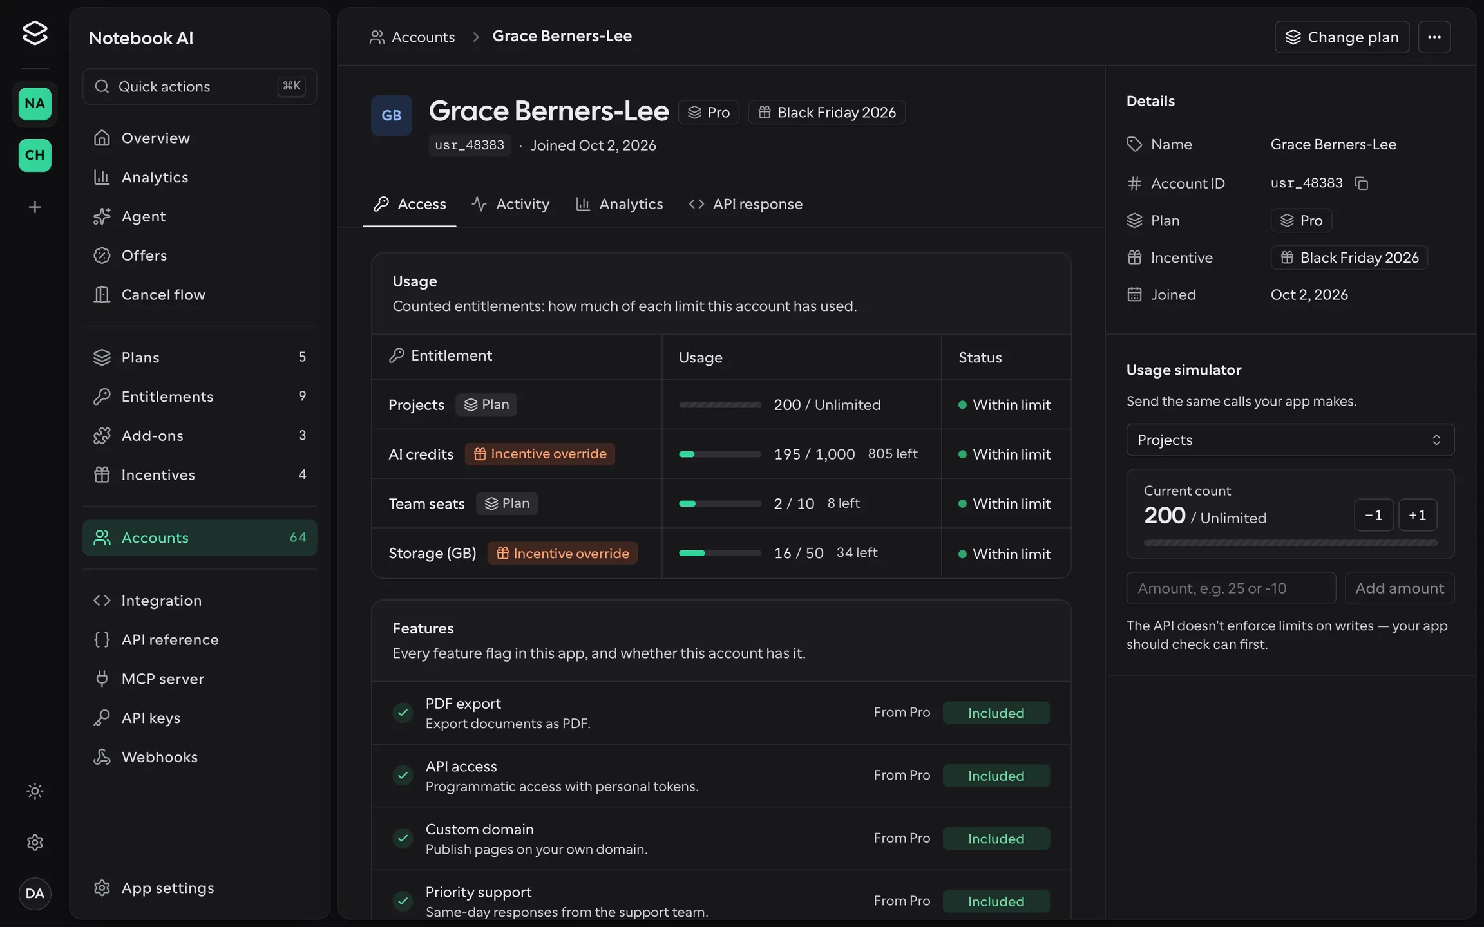Screen dimensions: 1484x927
Task: Click the Incentive override tag on AI credits
Action: 540,454
